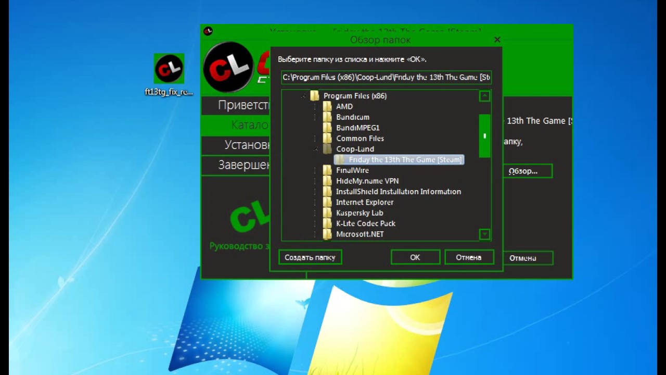Click Отмена in the folder browse dialog
666x375 pixels.
click(x=469, y=257)
